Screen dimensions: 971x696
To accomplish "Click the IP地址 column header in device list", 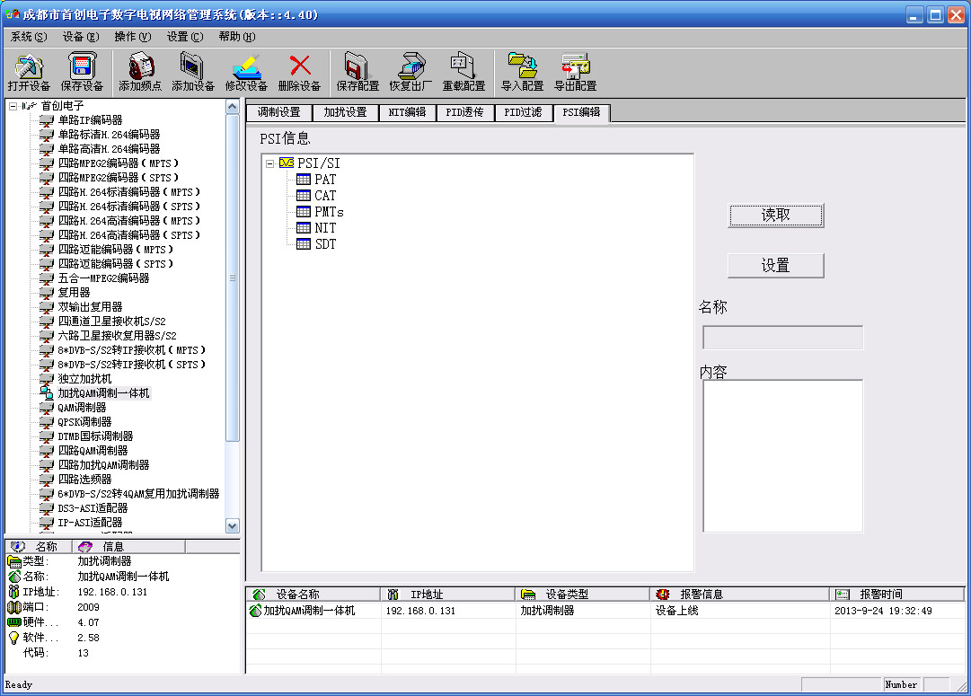I will coord(448,595).
